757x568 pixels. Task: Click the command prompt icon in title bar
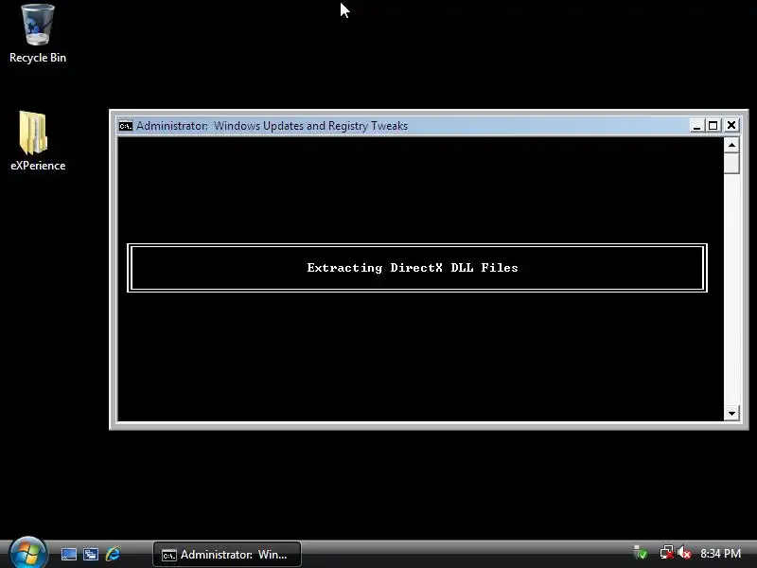126,126
